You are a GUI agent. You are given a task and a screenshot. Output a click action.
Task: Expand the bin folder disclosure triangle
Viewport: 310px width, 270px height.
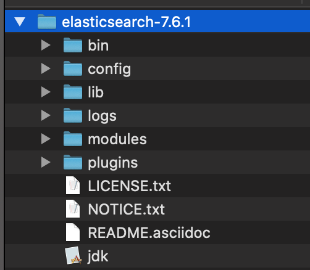[46, 45]
